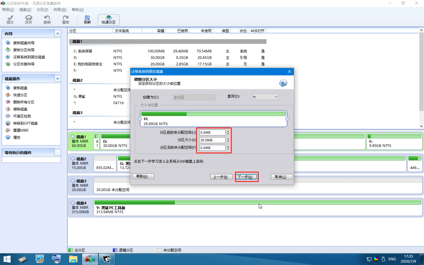This screenshot has height=265, width=424.
Task: Click the 取消(C) button in the dialog
Action: tap(282, 177)
